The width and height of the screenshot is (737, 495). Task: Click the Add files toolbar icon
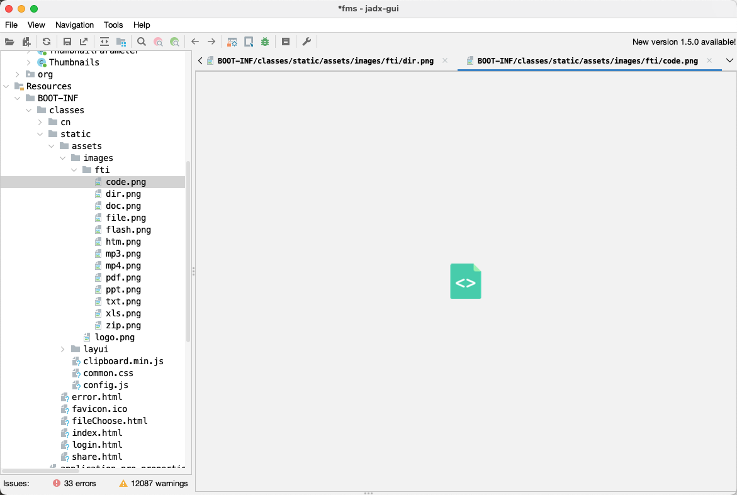coord(26,42)
